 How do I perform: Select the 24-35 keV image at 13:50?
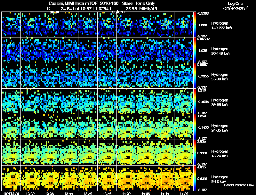pos(88,127)
